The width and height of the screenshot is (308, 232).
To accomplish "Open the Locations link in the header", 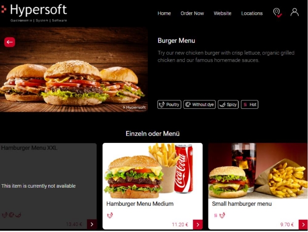I will coord(252,13).
